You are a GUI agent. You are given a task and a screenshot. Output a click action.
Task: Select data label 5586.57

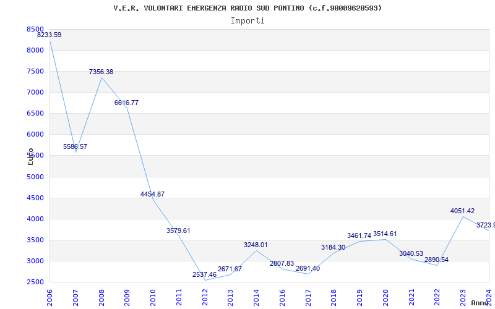point(75,146)
